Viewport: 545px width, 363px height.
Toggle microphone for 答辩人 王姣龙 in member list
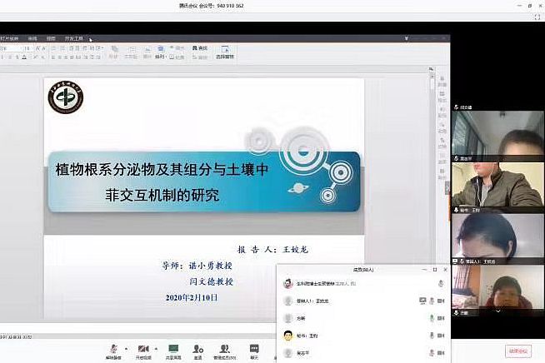(432, 301)
